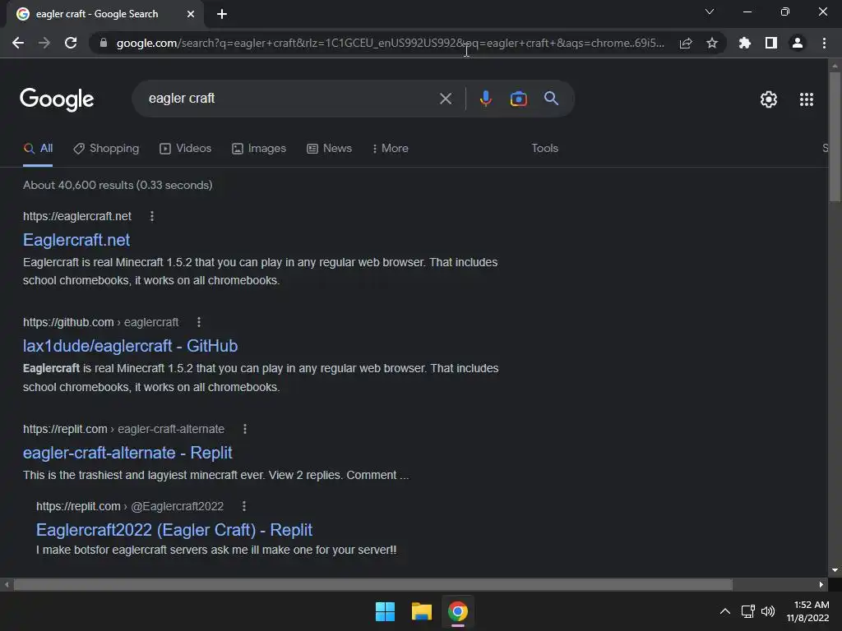Screen dimensions: 842x631
Task: Click the browser forward arrow
Action: (44, 43)
